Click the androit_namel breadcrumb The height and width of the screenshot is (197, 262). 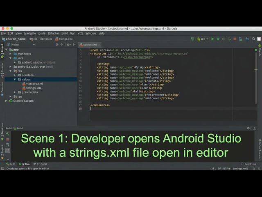pos(14,39)
